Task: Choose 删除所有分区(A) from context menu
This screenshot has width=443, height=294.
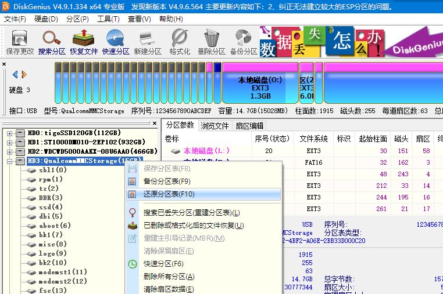Action: tap(203, 277)
